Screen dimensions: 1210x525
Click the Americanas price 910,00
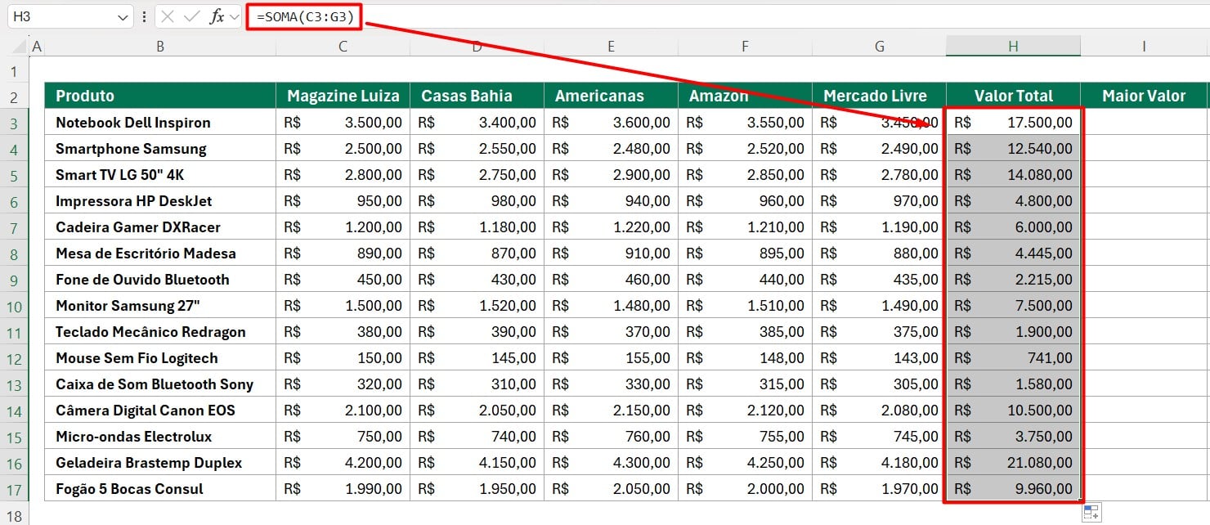(x=611, y=253)
